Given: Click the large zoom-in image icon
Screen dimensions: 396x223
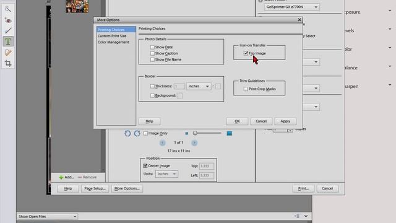Looking at the screenshot, I should pyautogui.click(x=230, y=133).
